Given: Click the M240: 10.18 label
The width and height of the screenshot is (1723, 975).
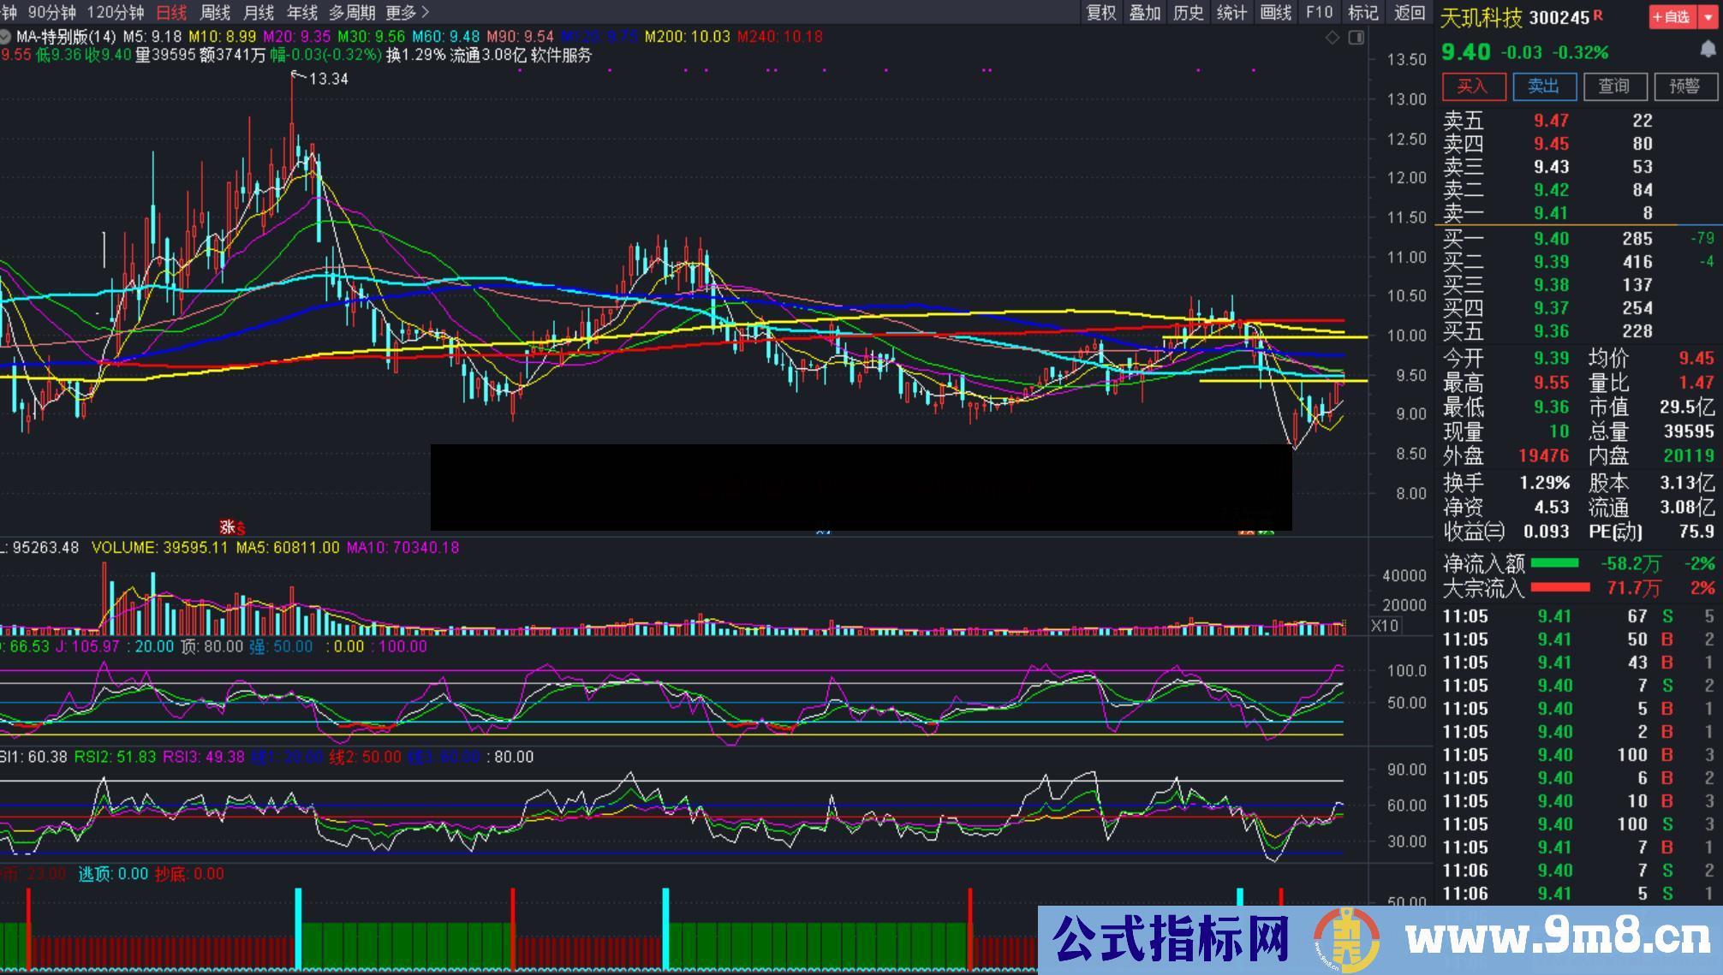Looking at the screenshot, I should pos(779,37).
